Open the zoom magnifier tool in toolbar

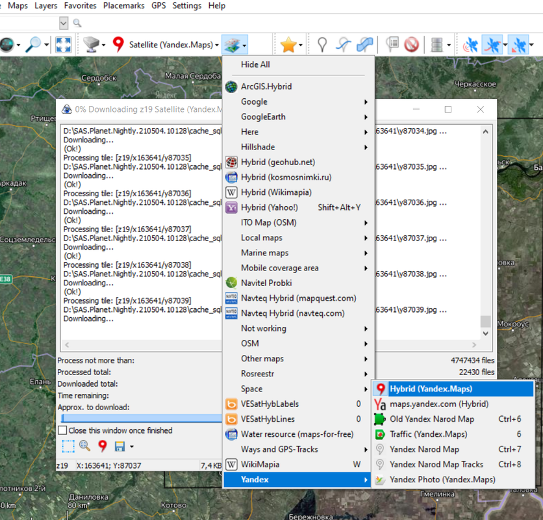pos(34,45)
